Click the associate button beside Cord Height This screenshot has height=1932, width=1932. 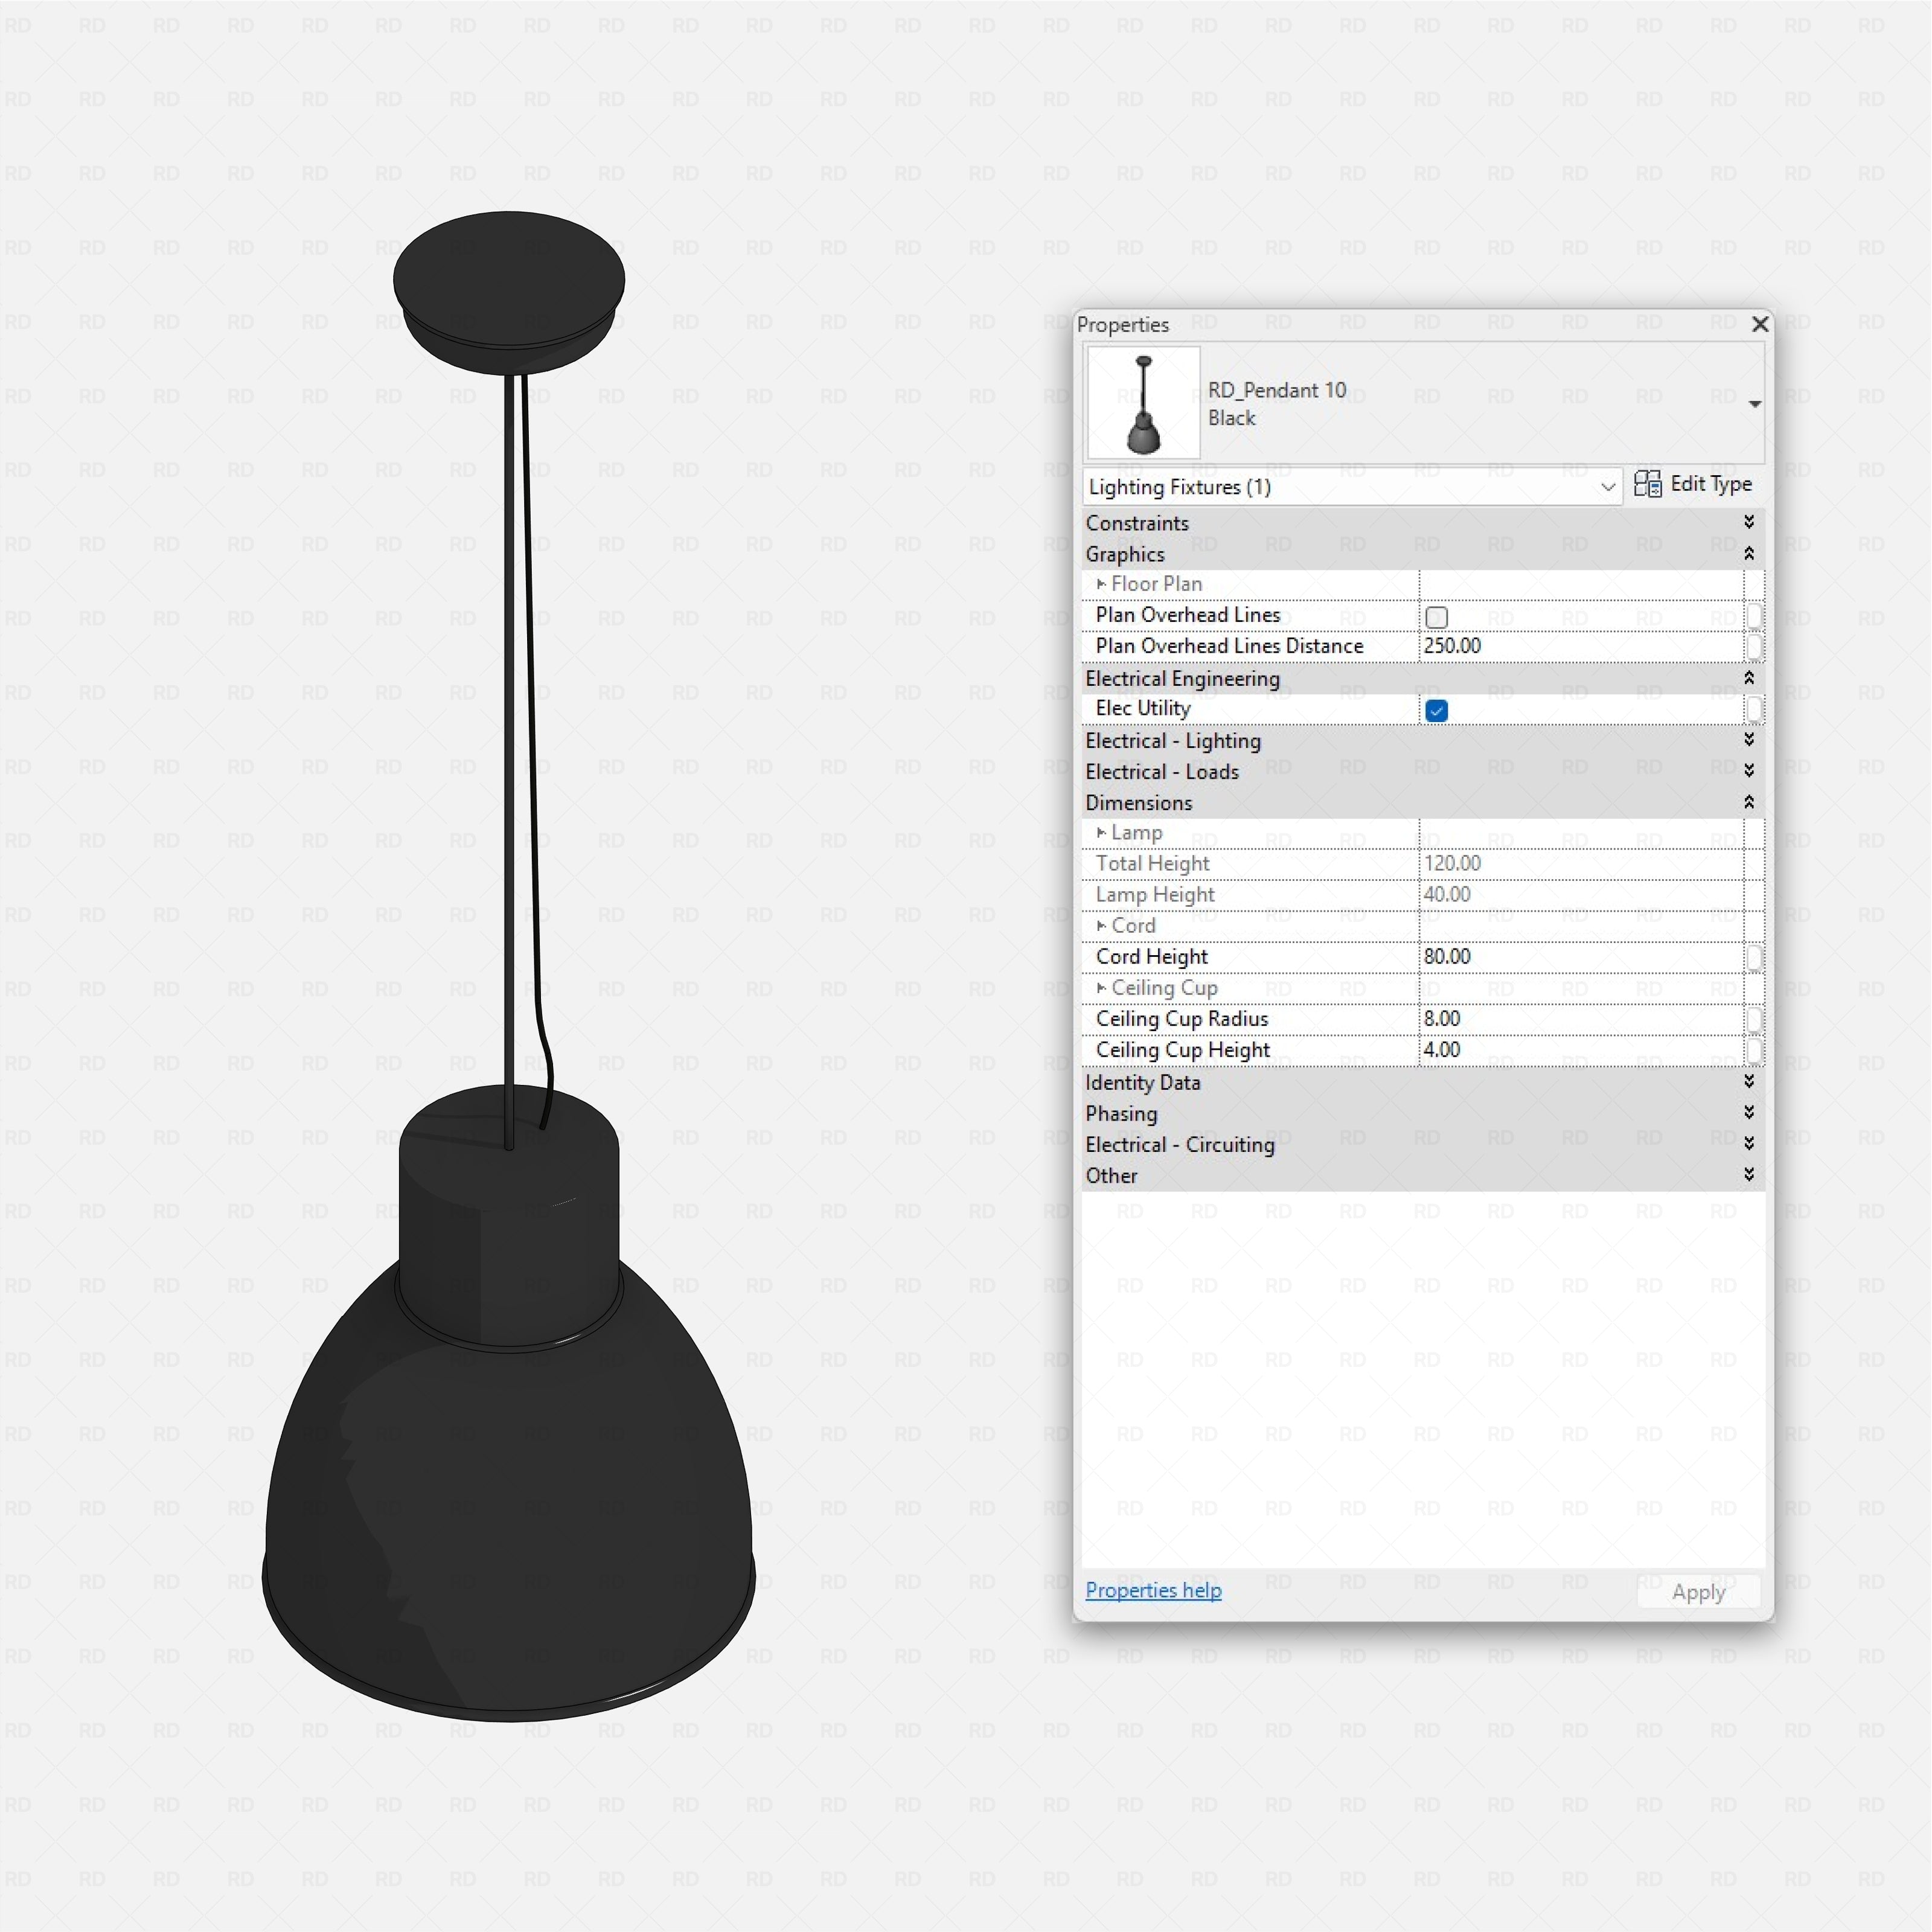tap(1754, 958)
